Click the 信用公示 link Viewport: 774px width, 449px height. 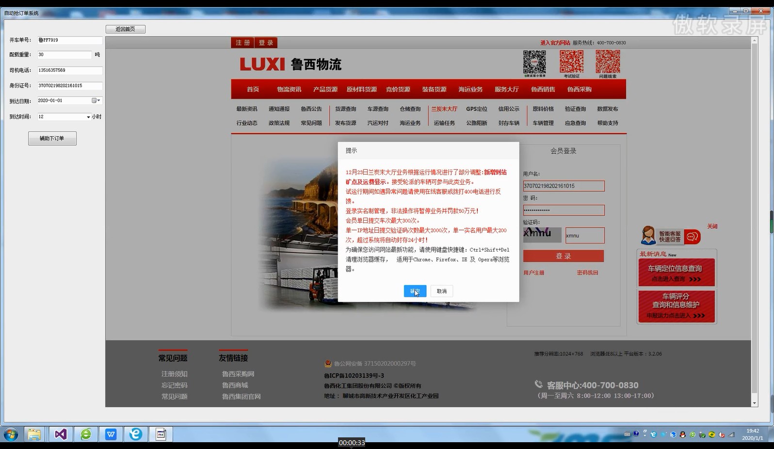(x=509, y=109)
